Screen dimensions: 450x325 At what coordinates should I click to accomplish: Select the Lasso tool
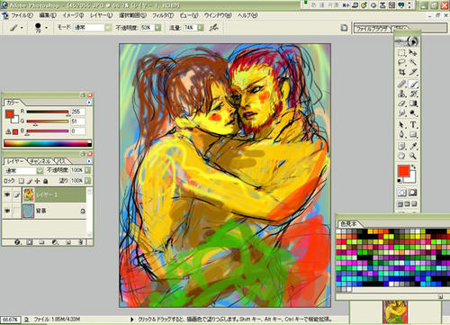point(401,62)
